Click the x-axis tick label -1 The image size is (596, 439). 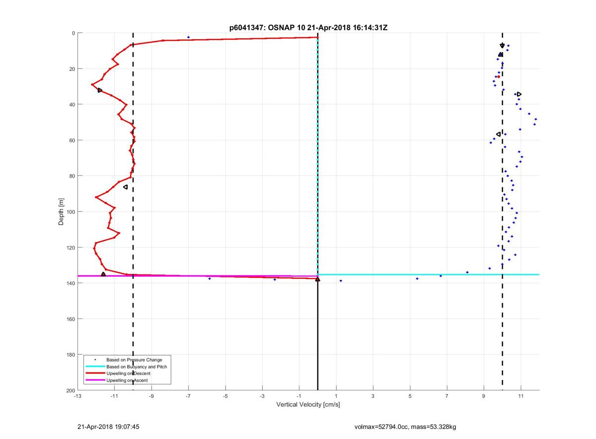coord(299,396)
